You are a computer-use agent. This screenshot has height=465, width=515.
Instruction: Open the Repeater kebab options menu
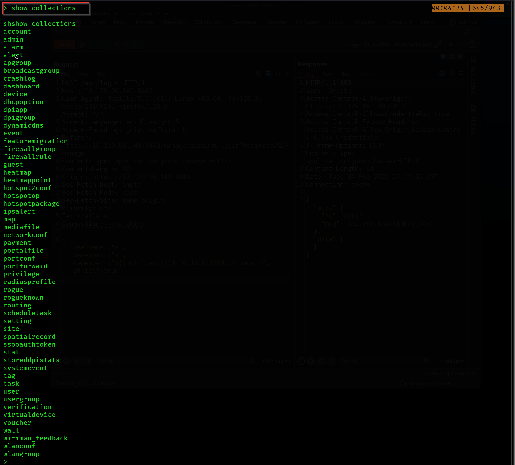click(475, 32)
